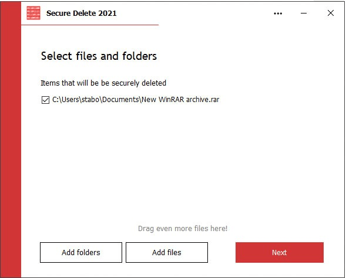Screen dimensions: 346x278
Task: Minimize the Secure Delete window
Action: (304, 13)
